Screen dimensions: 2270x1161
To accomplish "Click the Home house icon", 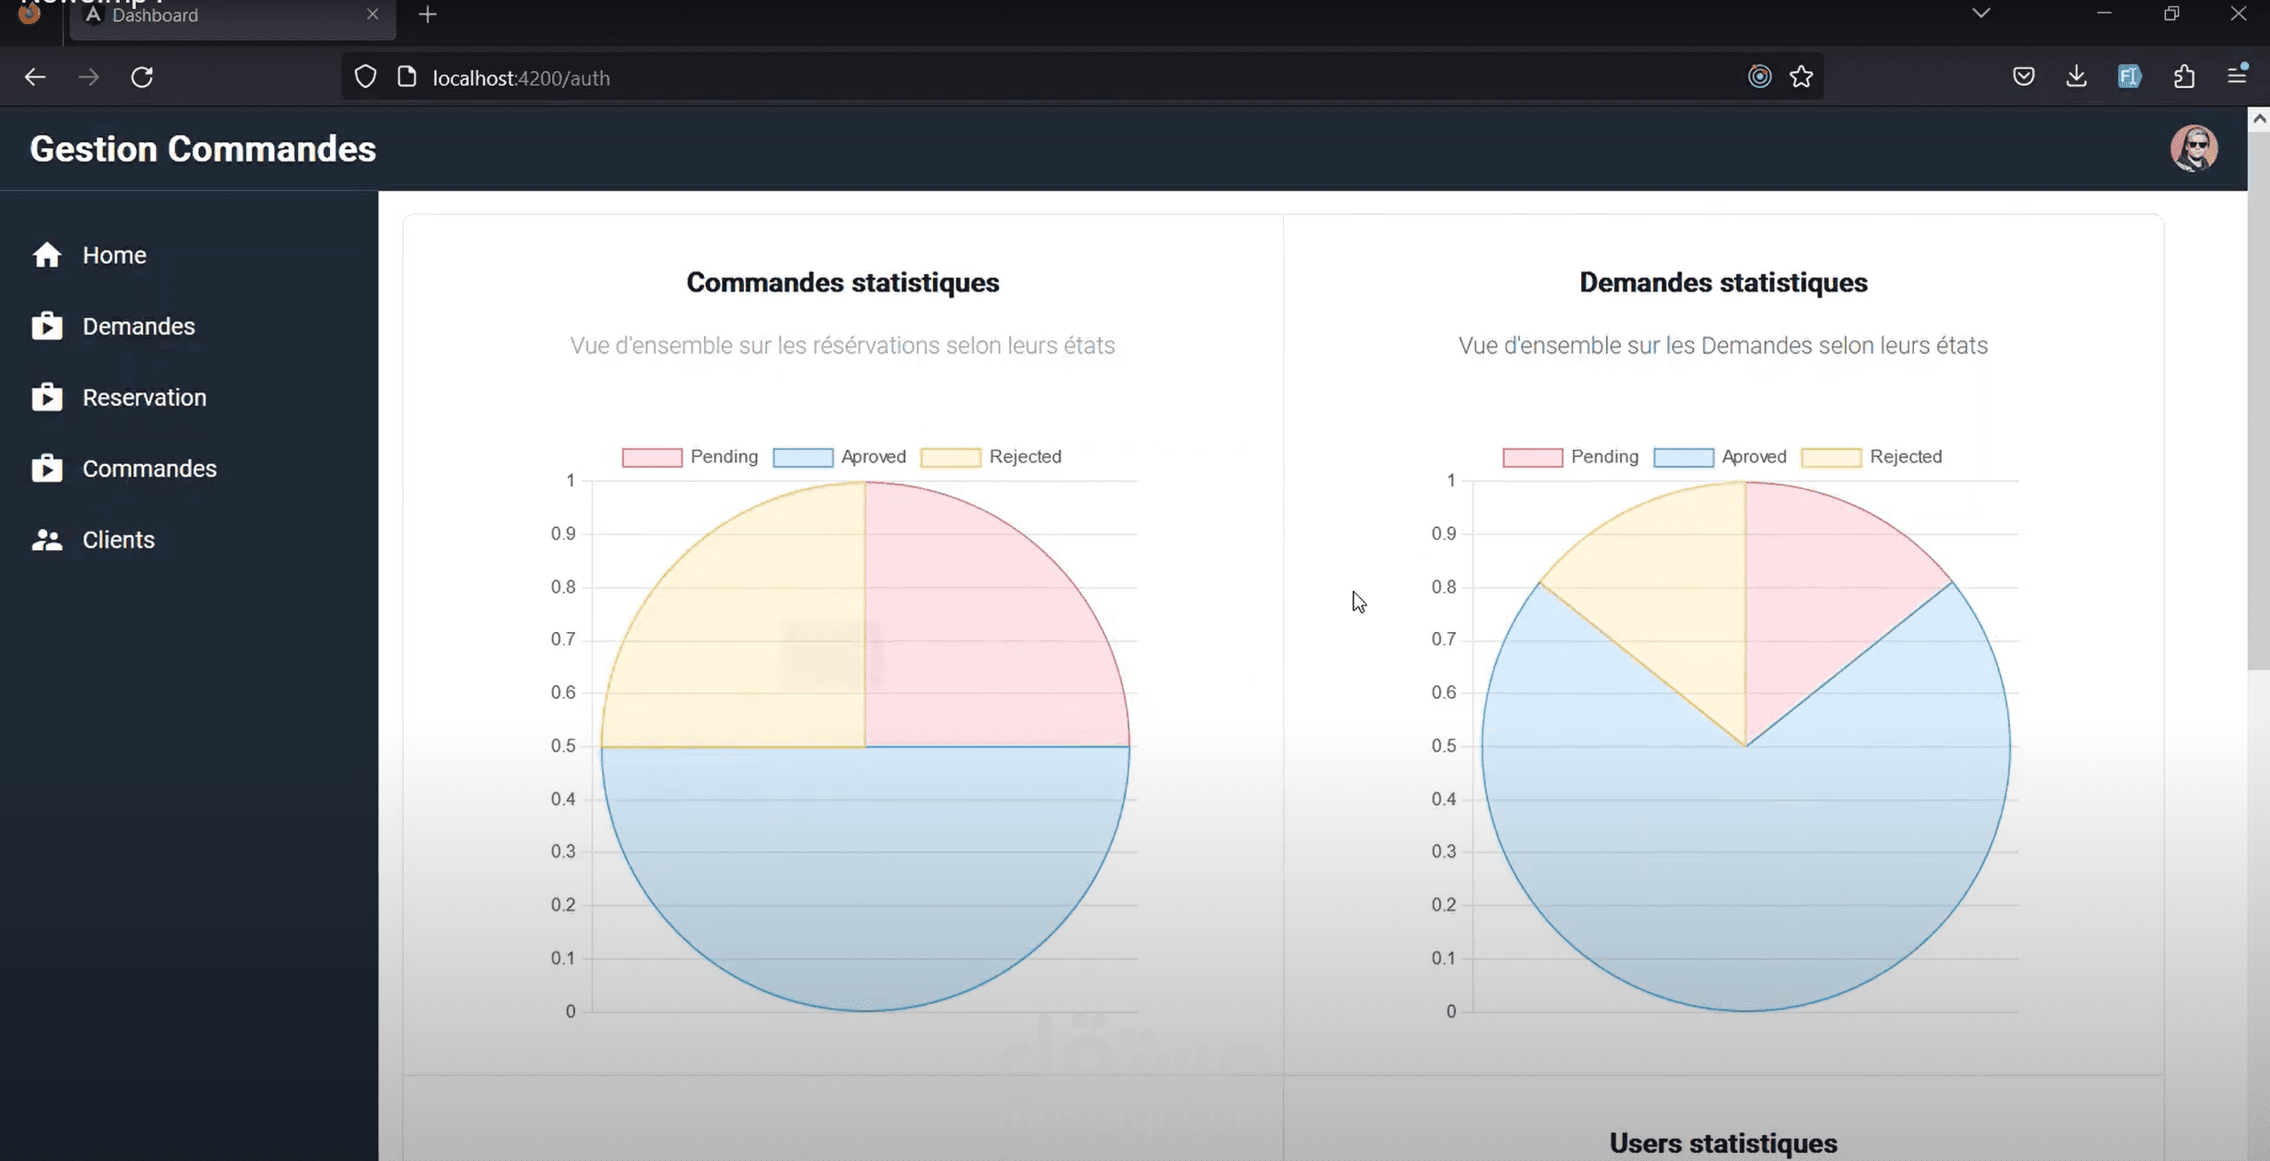I will [47, 255].
